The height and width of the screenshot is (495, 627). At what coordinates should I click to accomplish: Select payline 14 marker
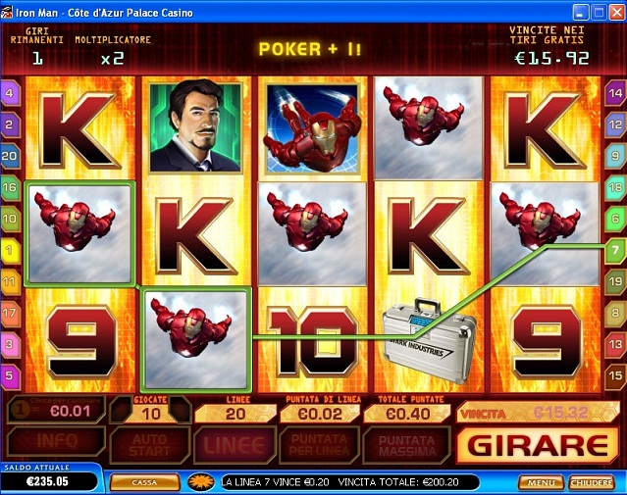[x=615, y=93]
